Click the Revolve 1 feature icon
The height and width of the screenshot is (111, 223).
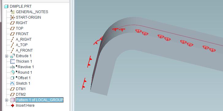point(13,67)
